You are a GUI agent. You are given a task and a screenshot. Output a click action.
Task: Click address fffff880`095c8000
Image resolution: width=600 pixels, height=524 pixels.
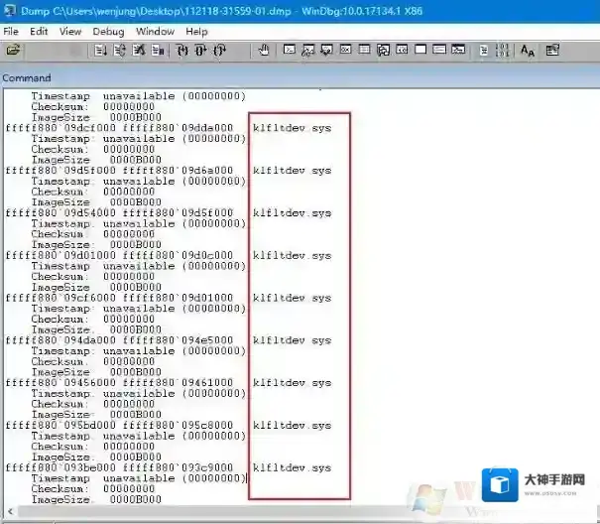coord(178,426)
